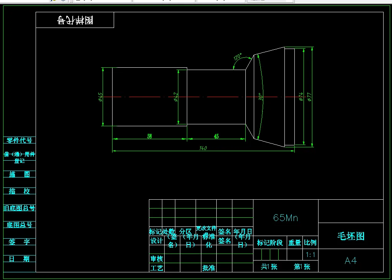Image resolution: width=392 pixels, height=280 pixels.
Task: Click the 批准 cell text
Action: 209,268
